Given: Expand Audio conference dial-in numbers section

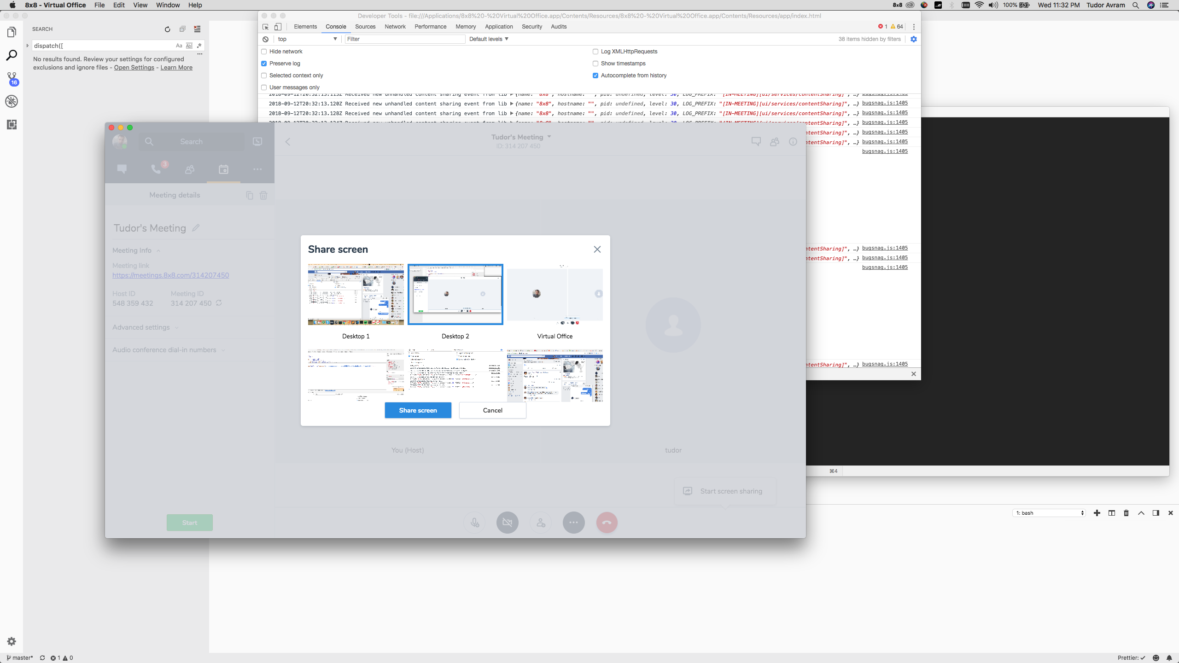Looking at the screenshot, I should [169, 350].
